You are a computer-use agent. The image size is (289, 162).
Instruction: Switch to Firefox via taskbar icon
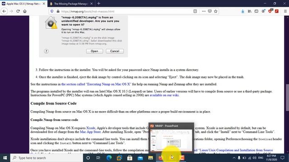tap(161, 158)
